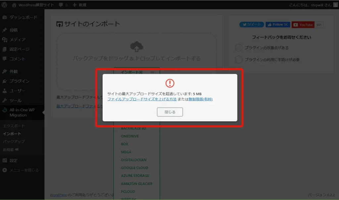Screen dimensions: 339x200
Task: Select radio プラグインの利用に手助けが必要
Action: coord(238,60)
